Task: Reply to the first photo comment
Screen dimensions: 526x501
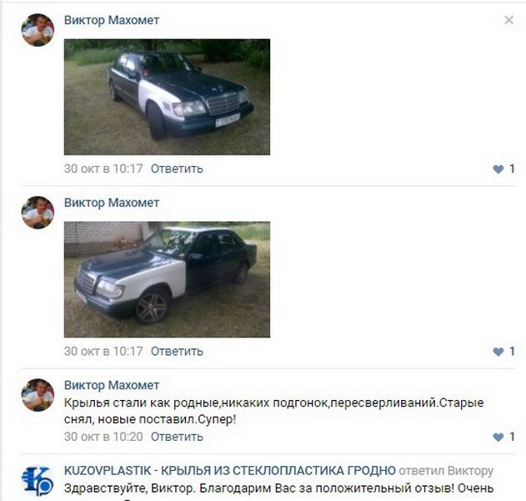Action: pyautogui.click(x=177, y=169)
